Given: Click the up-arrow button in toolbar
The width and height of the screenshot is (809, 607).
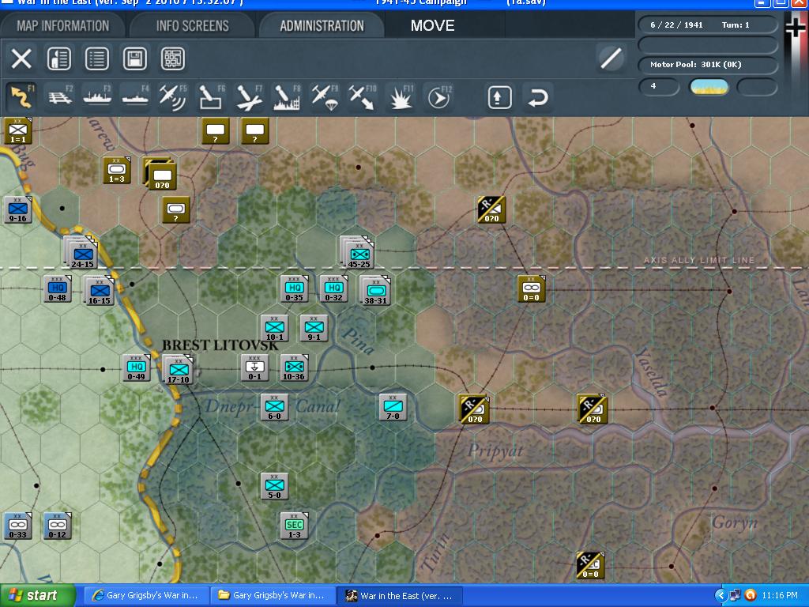Looking at the screenshot, I should coord(499,97).
